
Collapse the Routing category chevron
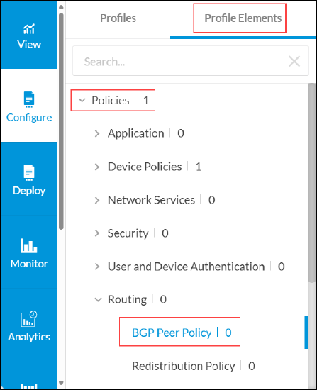99,300
